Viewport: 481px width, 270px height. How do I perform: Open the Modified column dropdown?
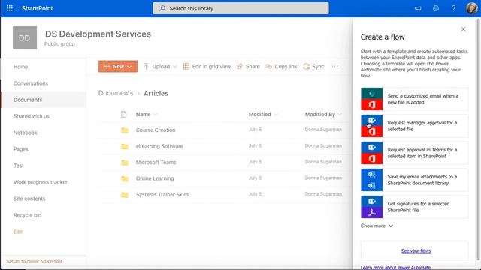[276, 115]
